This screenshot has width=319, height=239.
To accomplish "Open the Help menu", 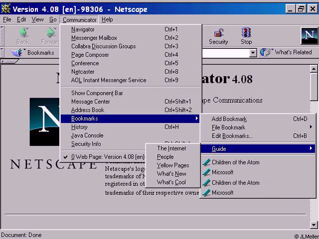I will (107, 19).
